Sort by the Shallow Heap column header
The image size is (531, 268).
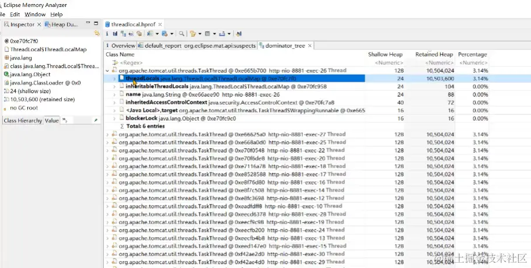pyautogui.click(x=385, y=54)
